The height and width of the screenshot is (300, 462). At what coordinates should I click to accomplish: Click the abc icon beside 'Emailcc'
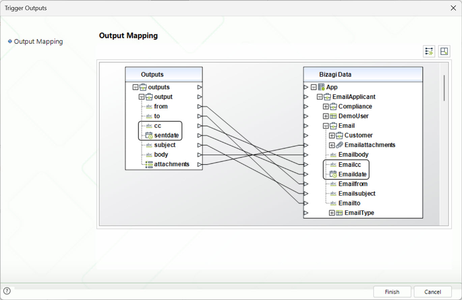[333, 165]
